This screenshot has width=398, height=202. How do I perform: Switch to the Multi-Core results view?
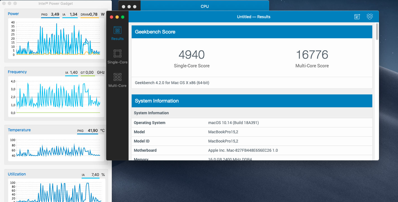point(117,80)
